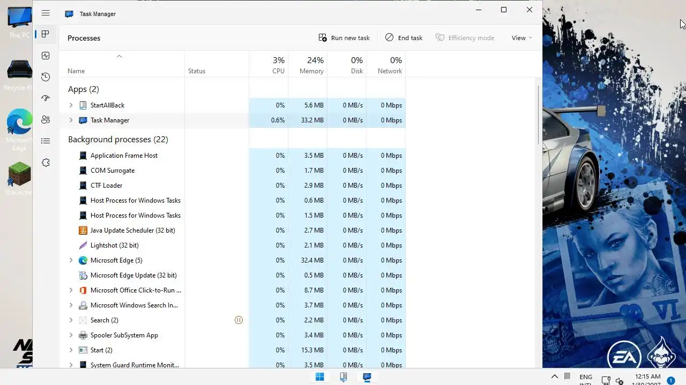Expand the Microsoft Windows Search Indexer group

click(71, 305)
